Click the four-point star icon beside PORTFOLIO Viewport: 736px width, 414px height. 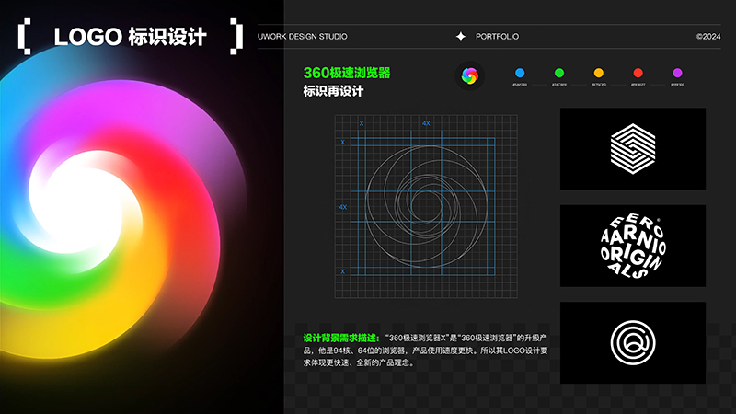pos(461,37)
